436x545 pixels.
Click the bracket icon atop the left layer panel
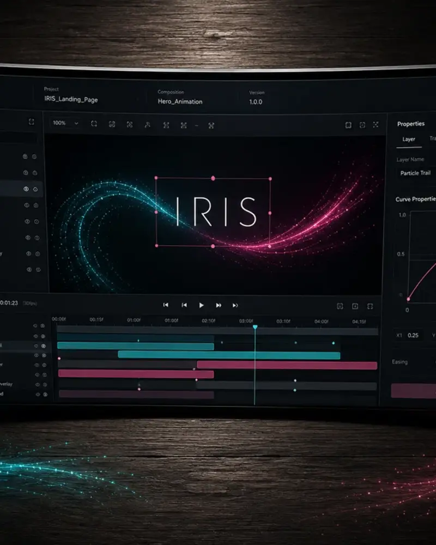click(x=31, y=122)
